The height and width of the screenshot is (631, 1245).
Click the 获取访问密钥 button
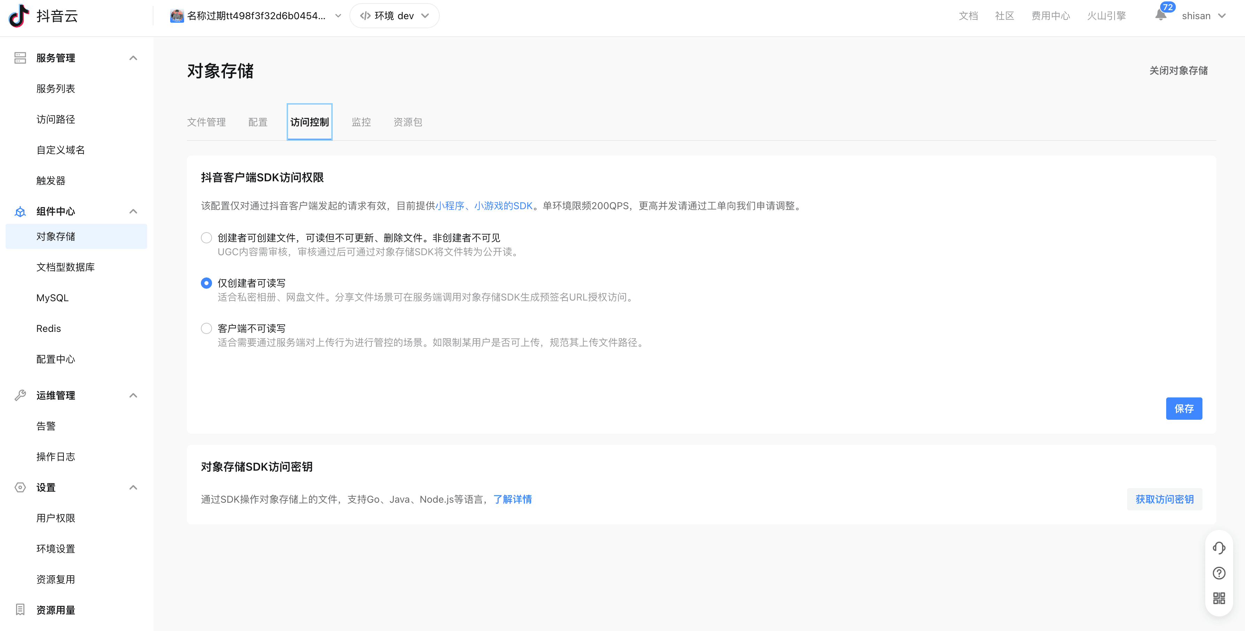coord(1164,499)
